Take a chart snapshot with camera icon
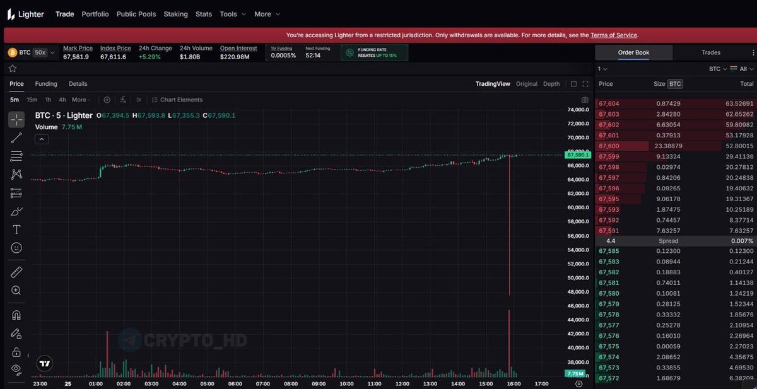The width and height of the screenshot is (757, 389). (x=585, y=100)
